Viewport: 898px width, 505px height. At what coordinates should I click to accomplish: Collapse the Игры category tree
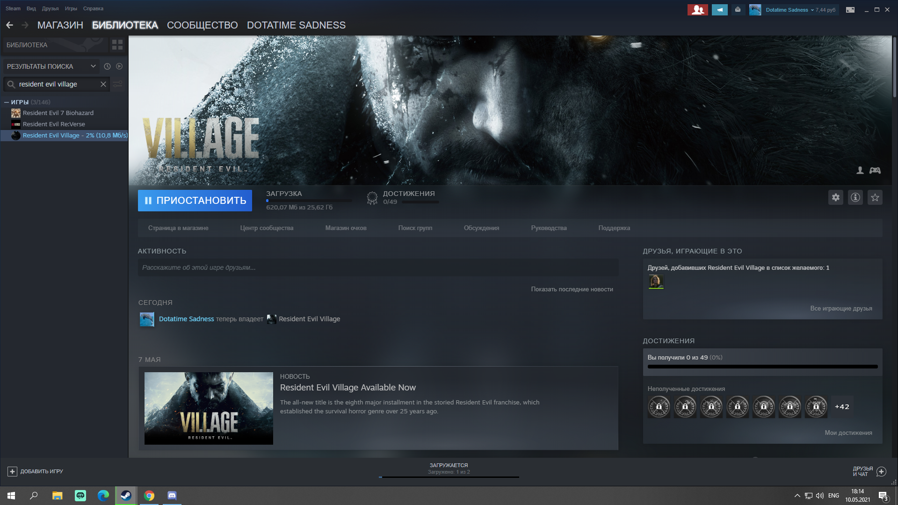pos(7,102)
